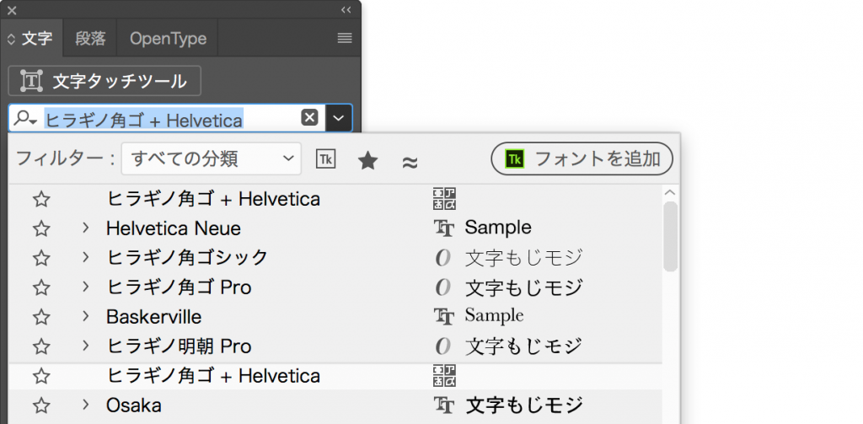863x424 pixels.
Task: Click Helvetica Neue Sample preview
Action: pyautogui.click(x=498, y=228)
